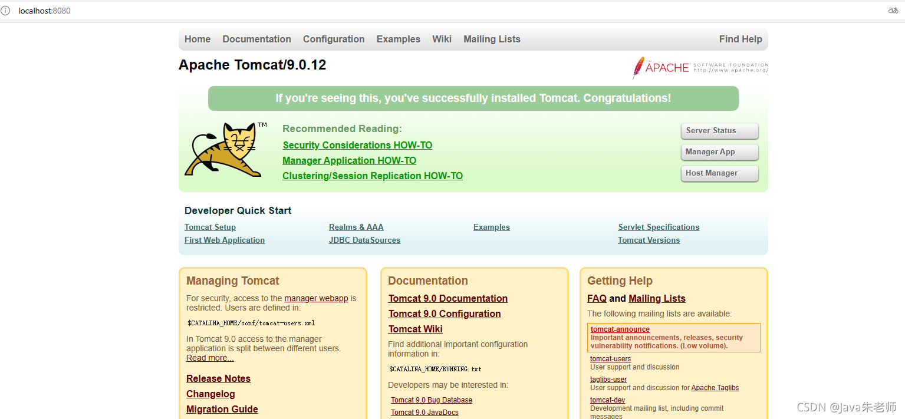Click the Server Status button
Screen dimensions: 905x419
click(719, 131)
